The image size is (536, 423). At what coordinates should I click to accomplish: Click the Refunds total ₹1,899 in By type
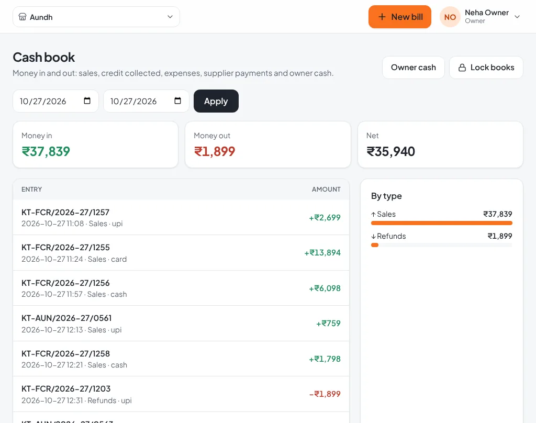pos(500,236)
